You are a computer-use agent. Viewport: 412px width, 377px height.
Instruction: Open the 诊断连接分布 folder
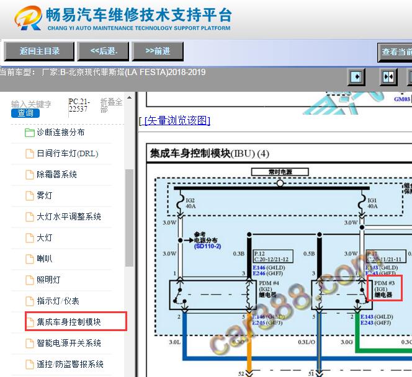point(61,132)
